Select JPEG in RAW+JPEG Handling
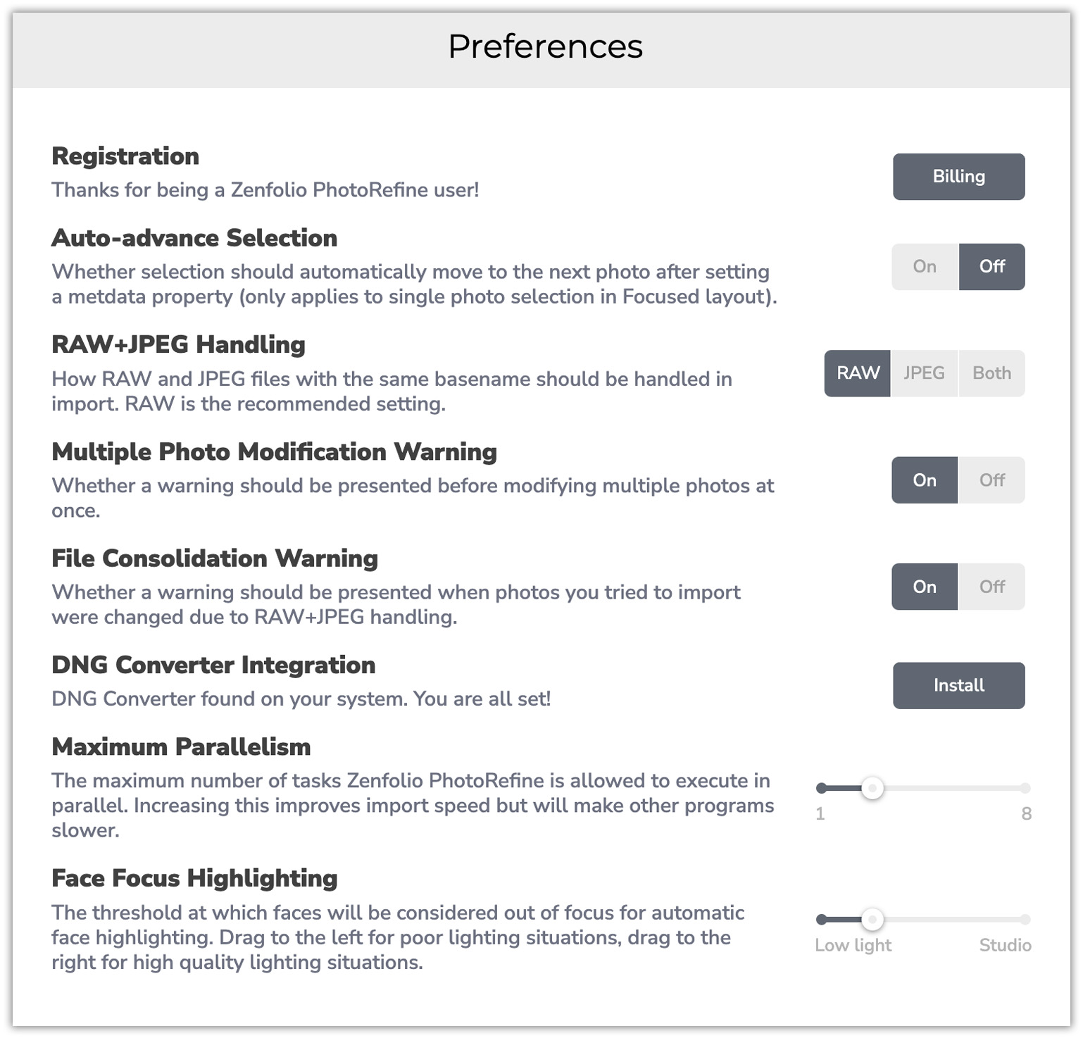The image size is (1083, 1038). [923, 373]
